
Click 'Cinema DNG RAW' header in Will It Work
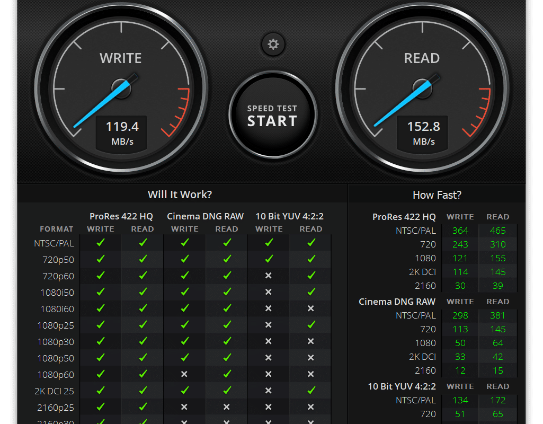(x=206, y=216)
